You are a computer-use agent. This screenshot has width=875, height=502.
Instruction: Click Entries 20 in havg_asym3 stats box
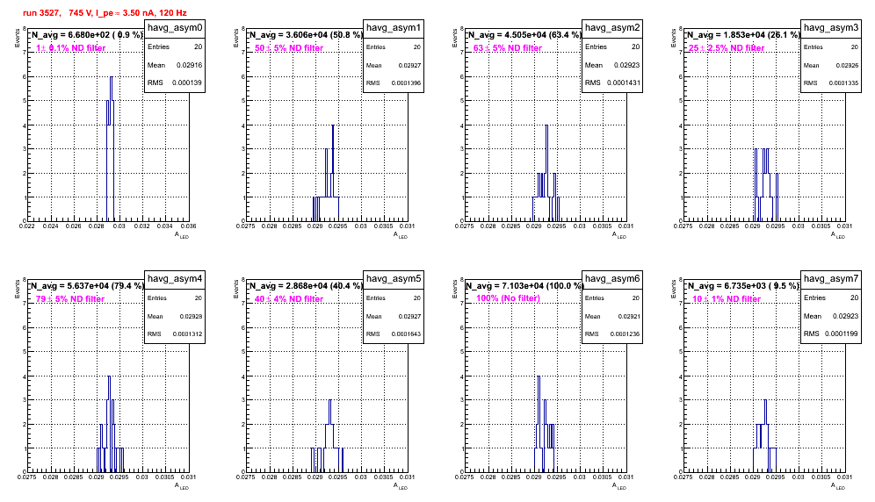[x=831, y=47]
